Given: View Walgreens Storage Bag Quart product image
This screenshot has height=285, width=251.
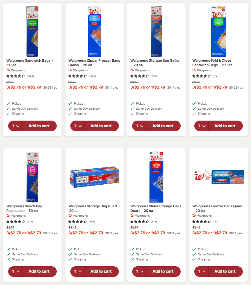Looking at the screenshot, I should tap(94, 177).
